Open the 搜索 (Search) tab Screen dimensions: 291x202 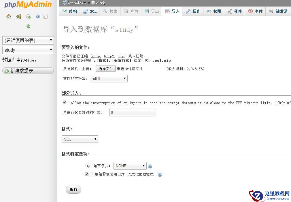pos(110,11)
